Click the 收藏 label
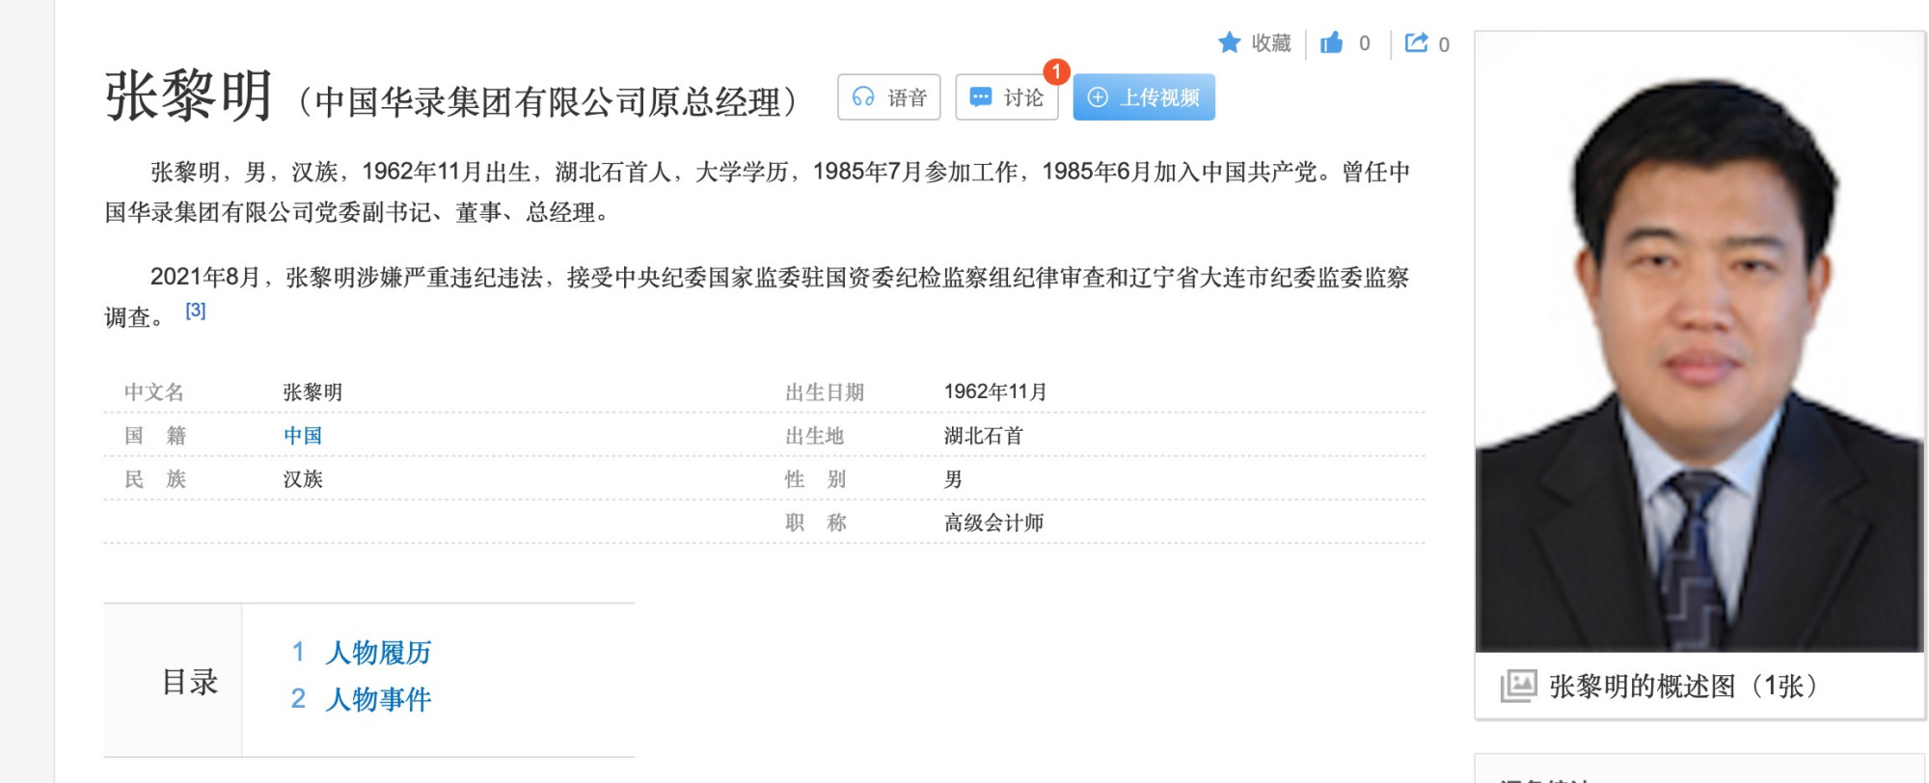Screen dimensions: 1929x783 point(1271,43)
